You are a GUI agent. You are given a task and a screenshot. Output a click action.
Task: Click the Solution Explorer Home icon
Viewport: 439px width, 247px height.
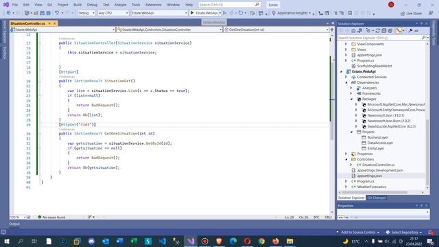(x=353, y=31)
